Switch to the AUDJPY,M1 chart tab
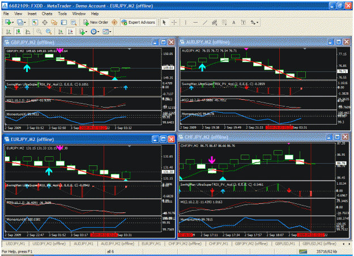The width and height of the screenshot is (354, 256). [x=83, y=244]
